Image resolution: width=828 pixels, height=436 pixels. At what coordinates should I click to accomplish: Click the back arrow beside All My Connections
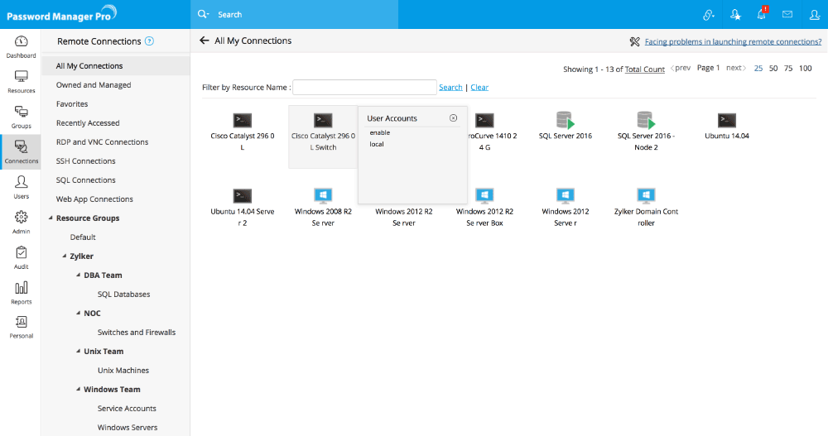(x=205, y=41)
